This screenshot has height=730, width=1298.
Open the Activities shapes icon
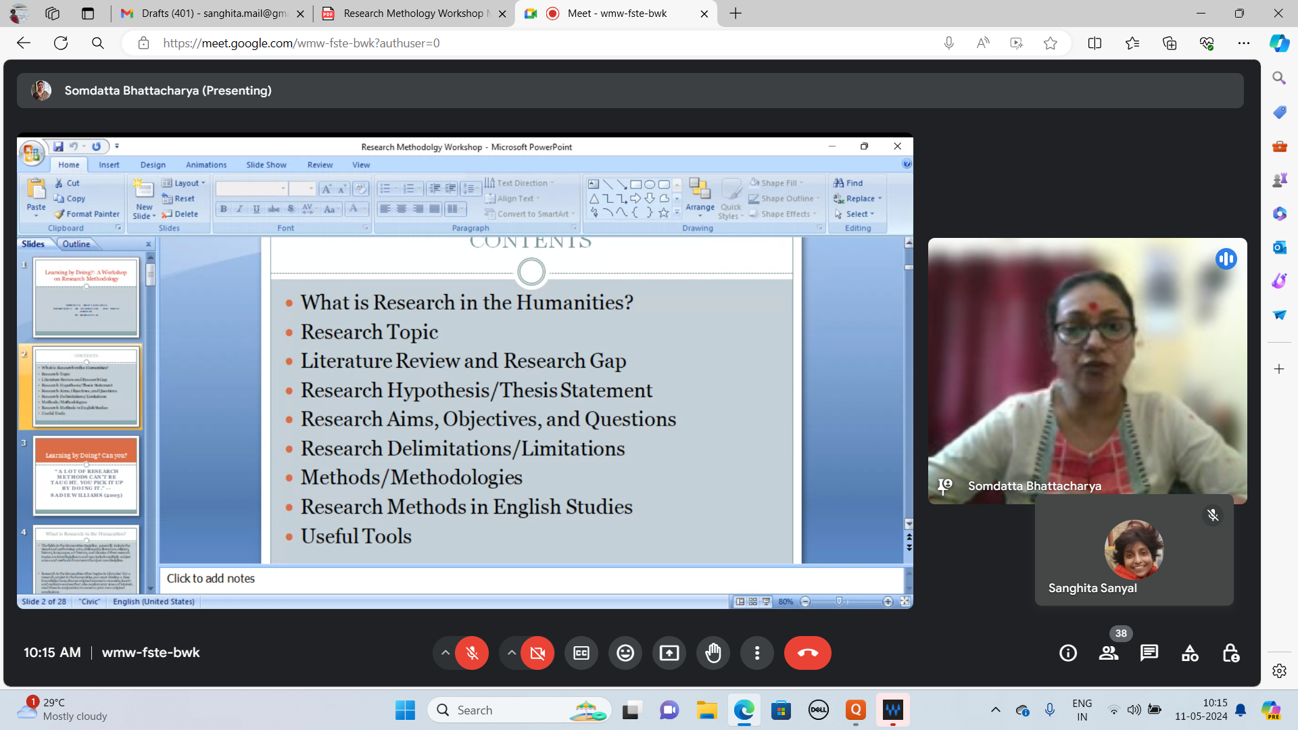[x=1190, y=653]
